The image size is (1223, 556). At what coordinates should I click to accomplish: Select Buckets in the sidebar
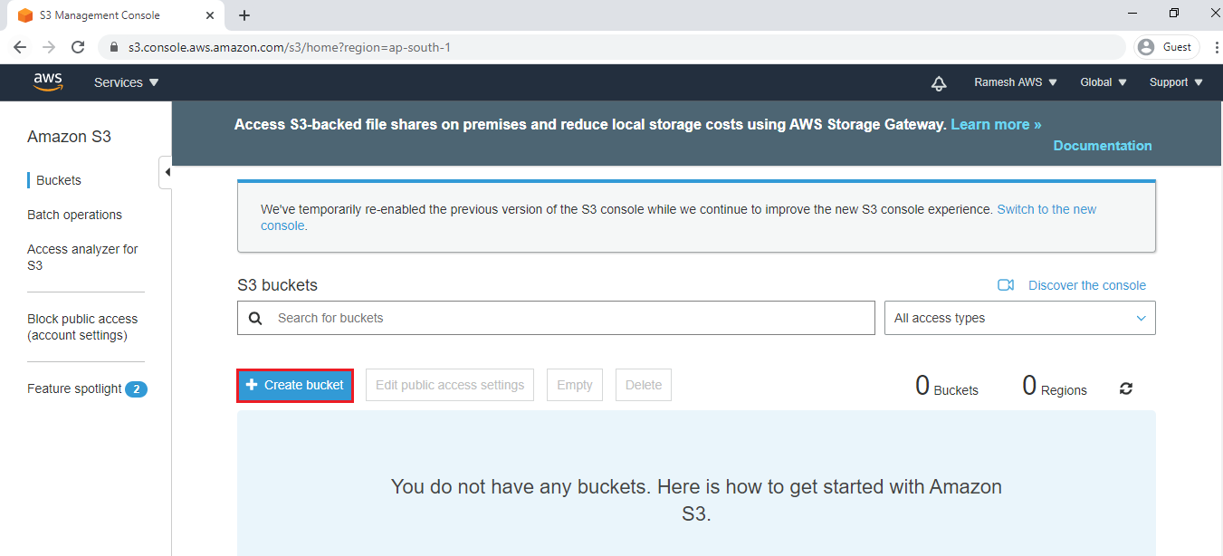click(59, 180)
